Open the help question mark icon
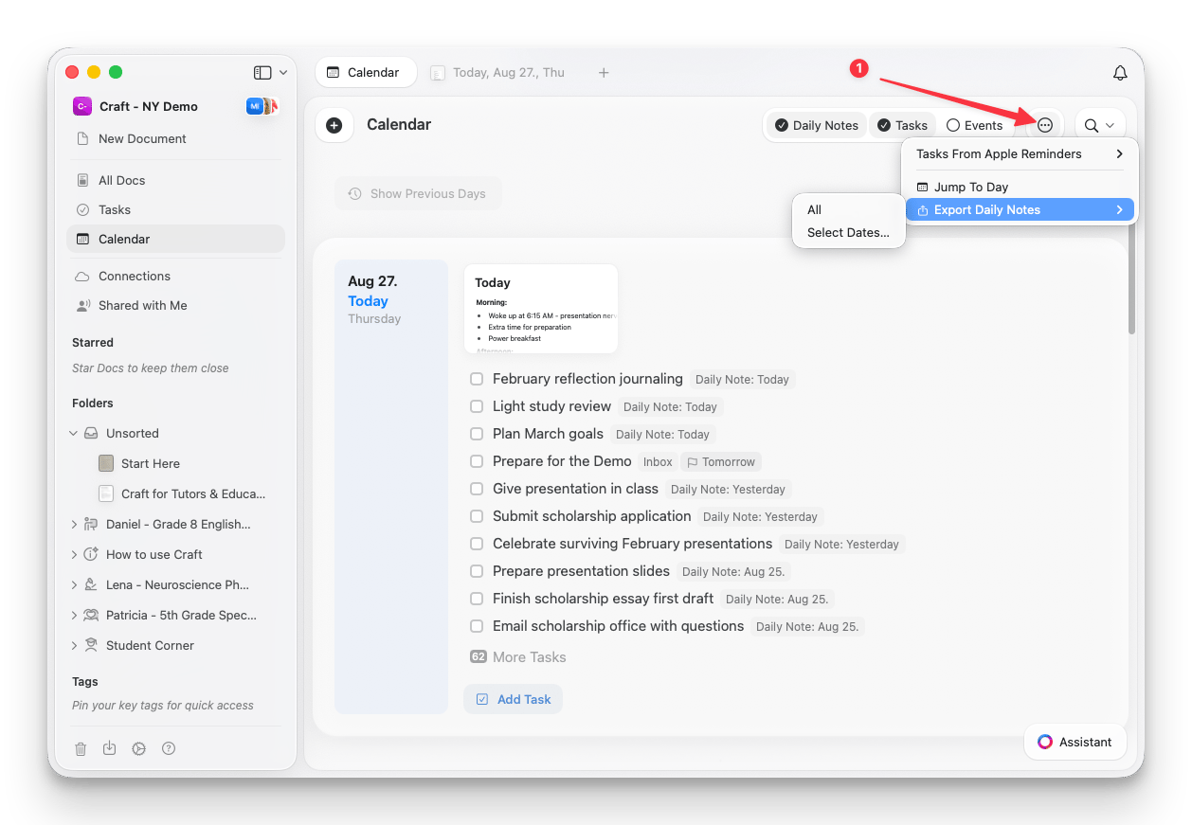The width and height of the screenshot is (1192, 825). [169, 748]
